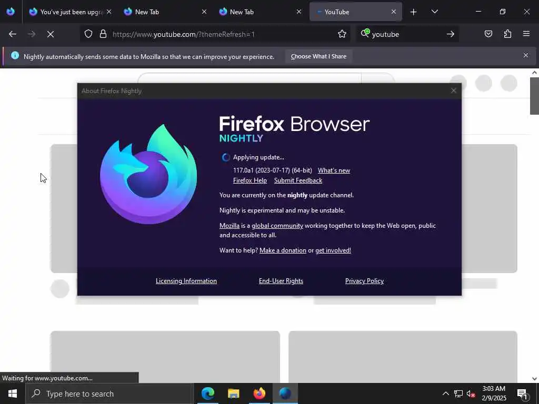The image size is (539, 404).
Task: Click the Submit Feedback link
Action: [x=298, y=180]
